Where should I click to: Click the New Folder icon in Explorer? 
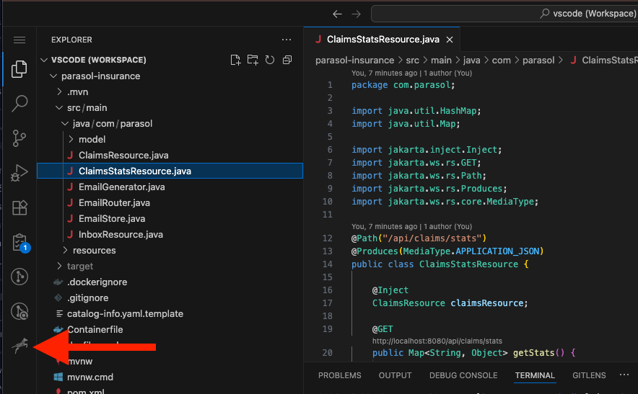click(253, 60)
